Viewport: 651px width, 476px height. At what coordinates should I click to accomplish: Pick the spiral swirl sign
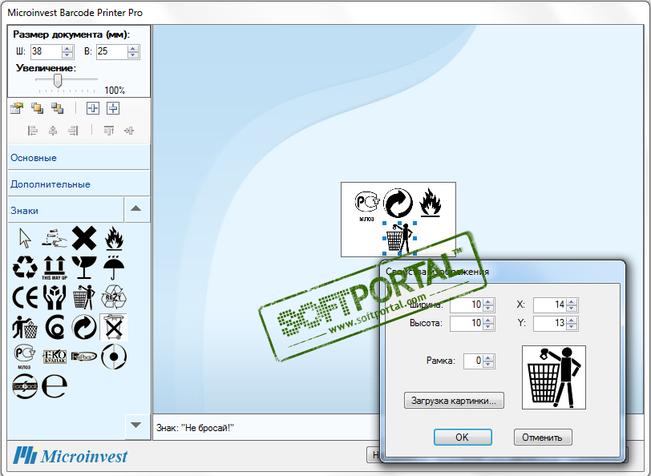pyautogui.click(x=55, y=327)
